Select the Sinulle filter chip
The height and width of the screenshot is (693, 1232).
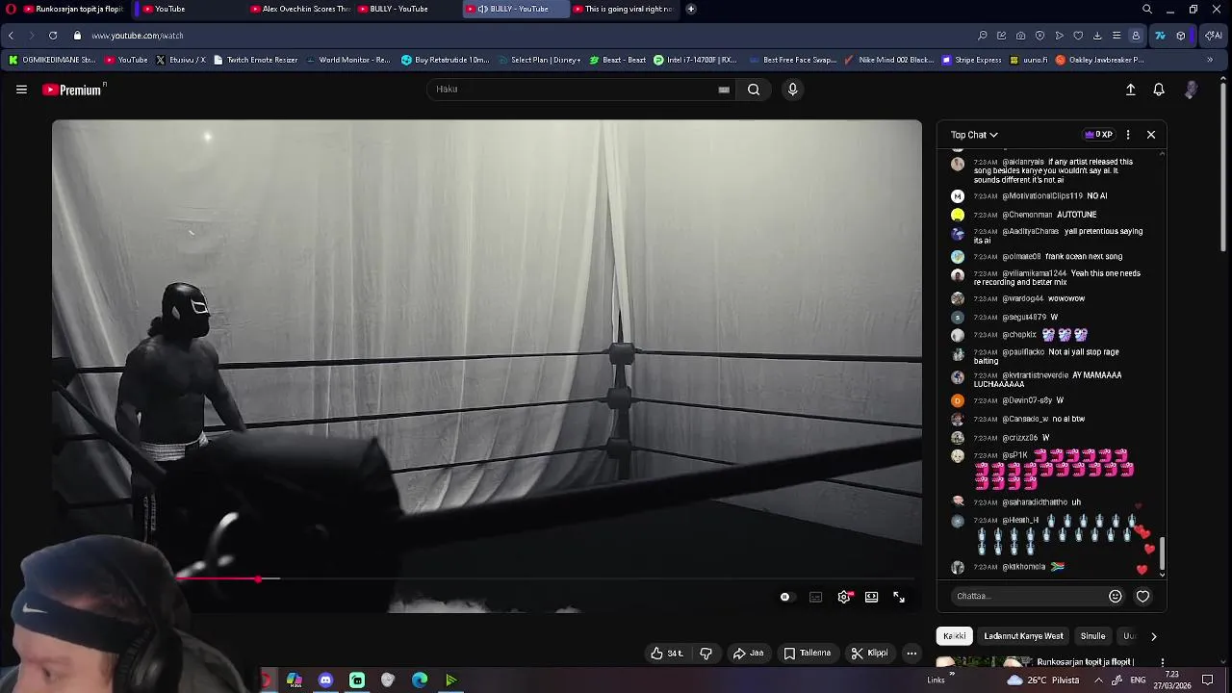click(1092, 636)
